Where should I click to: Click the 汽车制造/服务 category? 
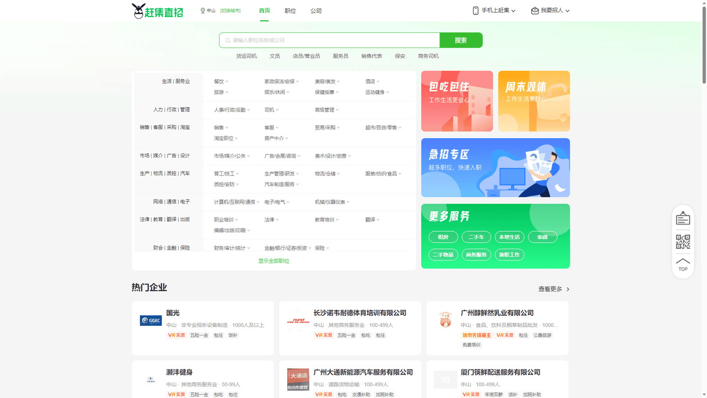(279, 185)
